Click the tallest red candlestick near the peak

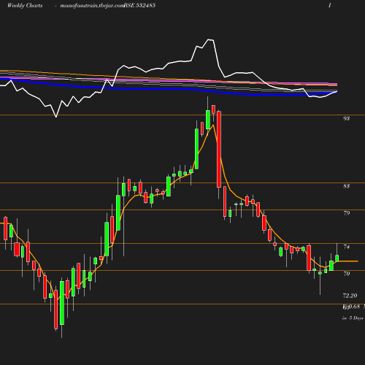[x=219, y=149]
